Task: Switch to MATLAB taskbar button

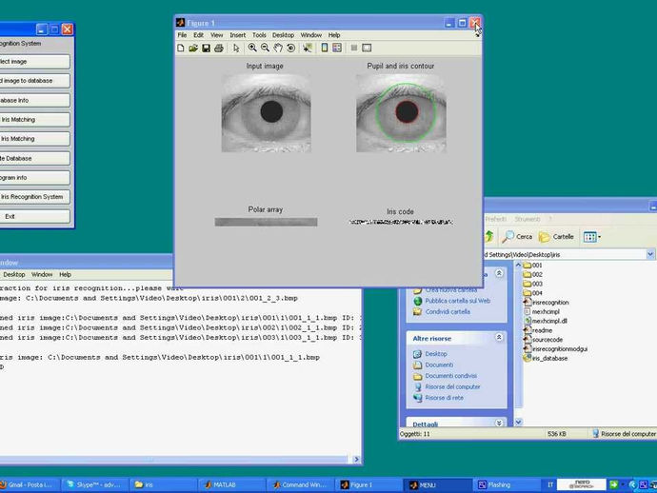Action: 231,485
